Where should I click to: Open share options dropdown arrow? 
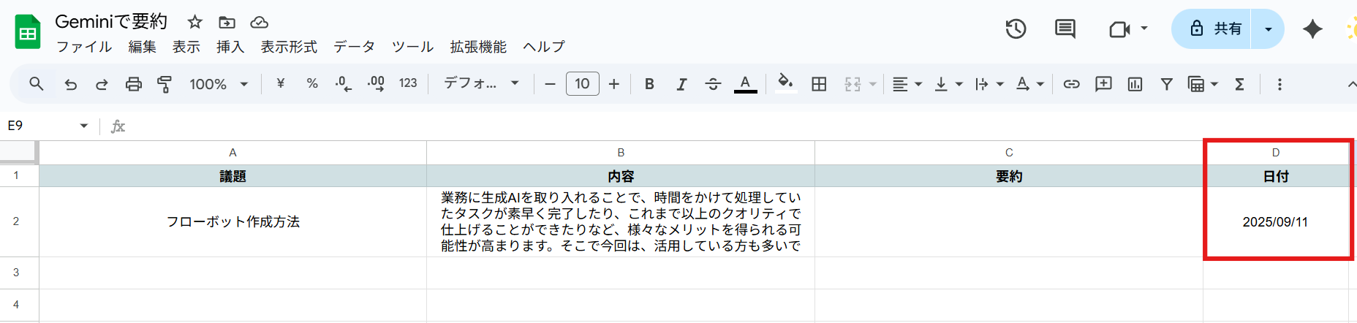pos(1268,29)
